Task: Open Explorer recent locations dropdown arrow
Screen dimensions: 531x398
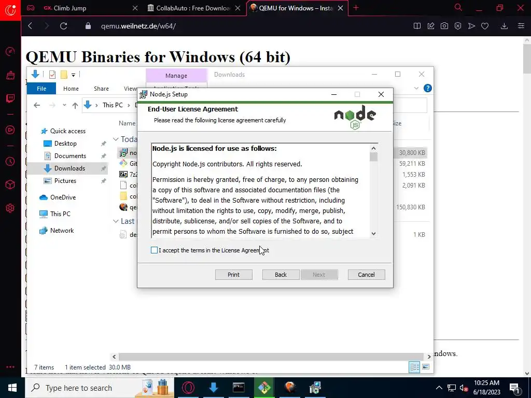Action: coord(64,105)
